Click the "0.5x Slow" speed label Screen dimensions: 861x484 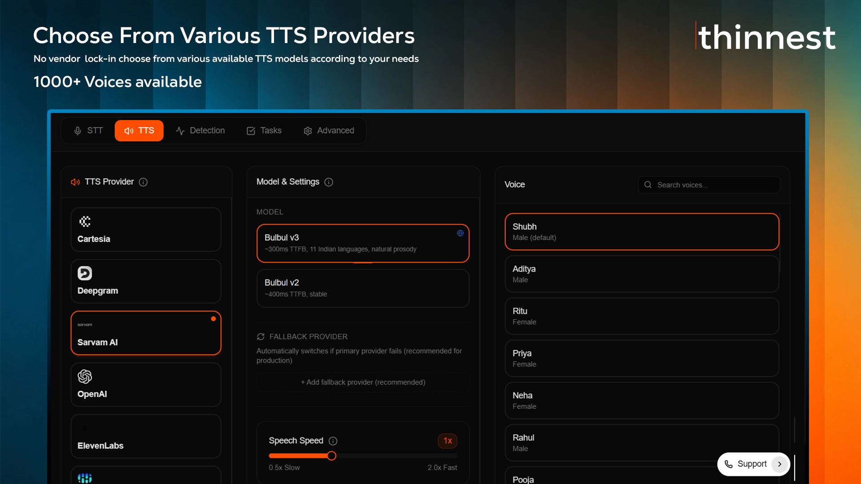(x=284, y=467)
